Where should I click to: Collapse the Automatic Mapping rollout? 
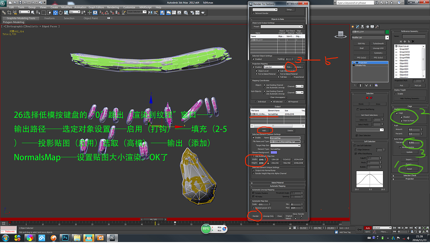pyautogui.click(x=278, y=186)
